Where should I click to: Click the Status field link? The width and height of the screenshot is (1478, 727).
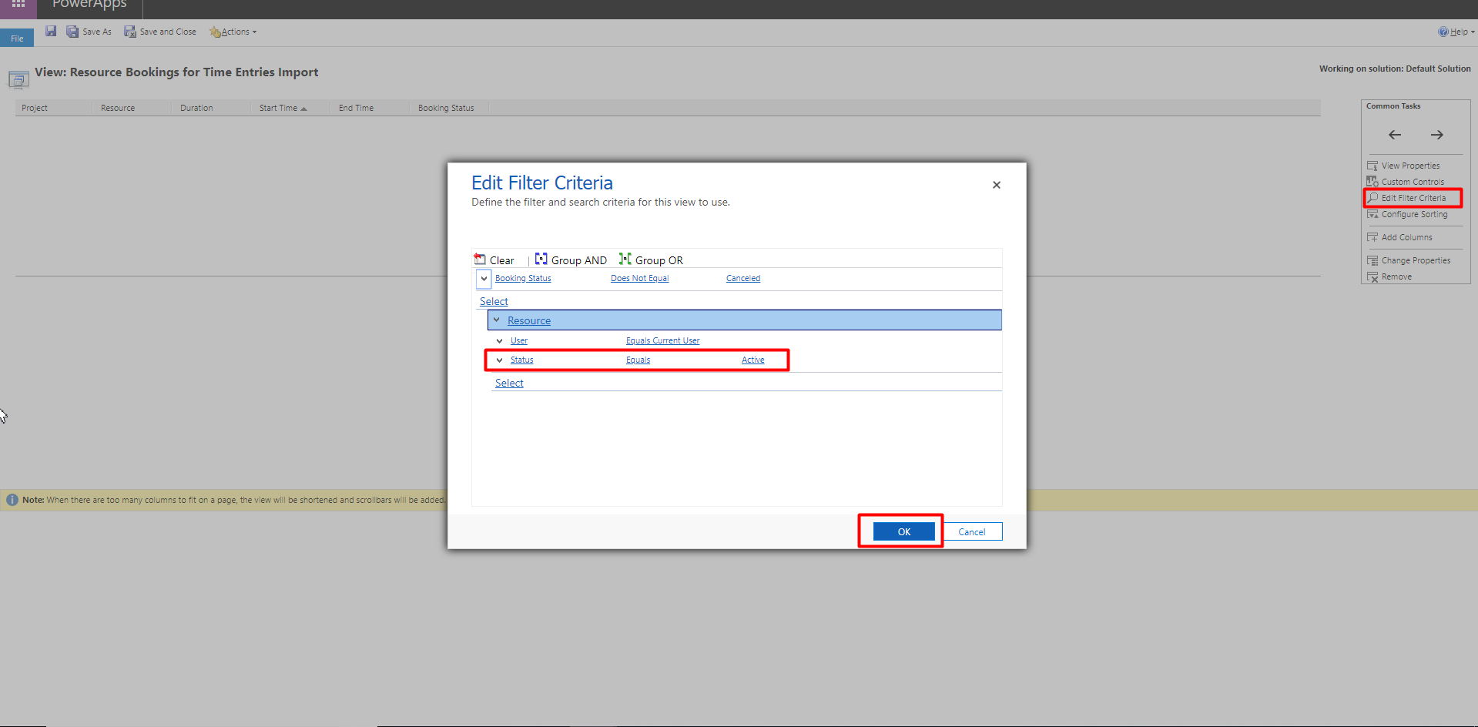(x=521, y=360)
